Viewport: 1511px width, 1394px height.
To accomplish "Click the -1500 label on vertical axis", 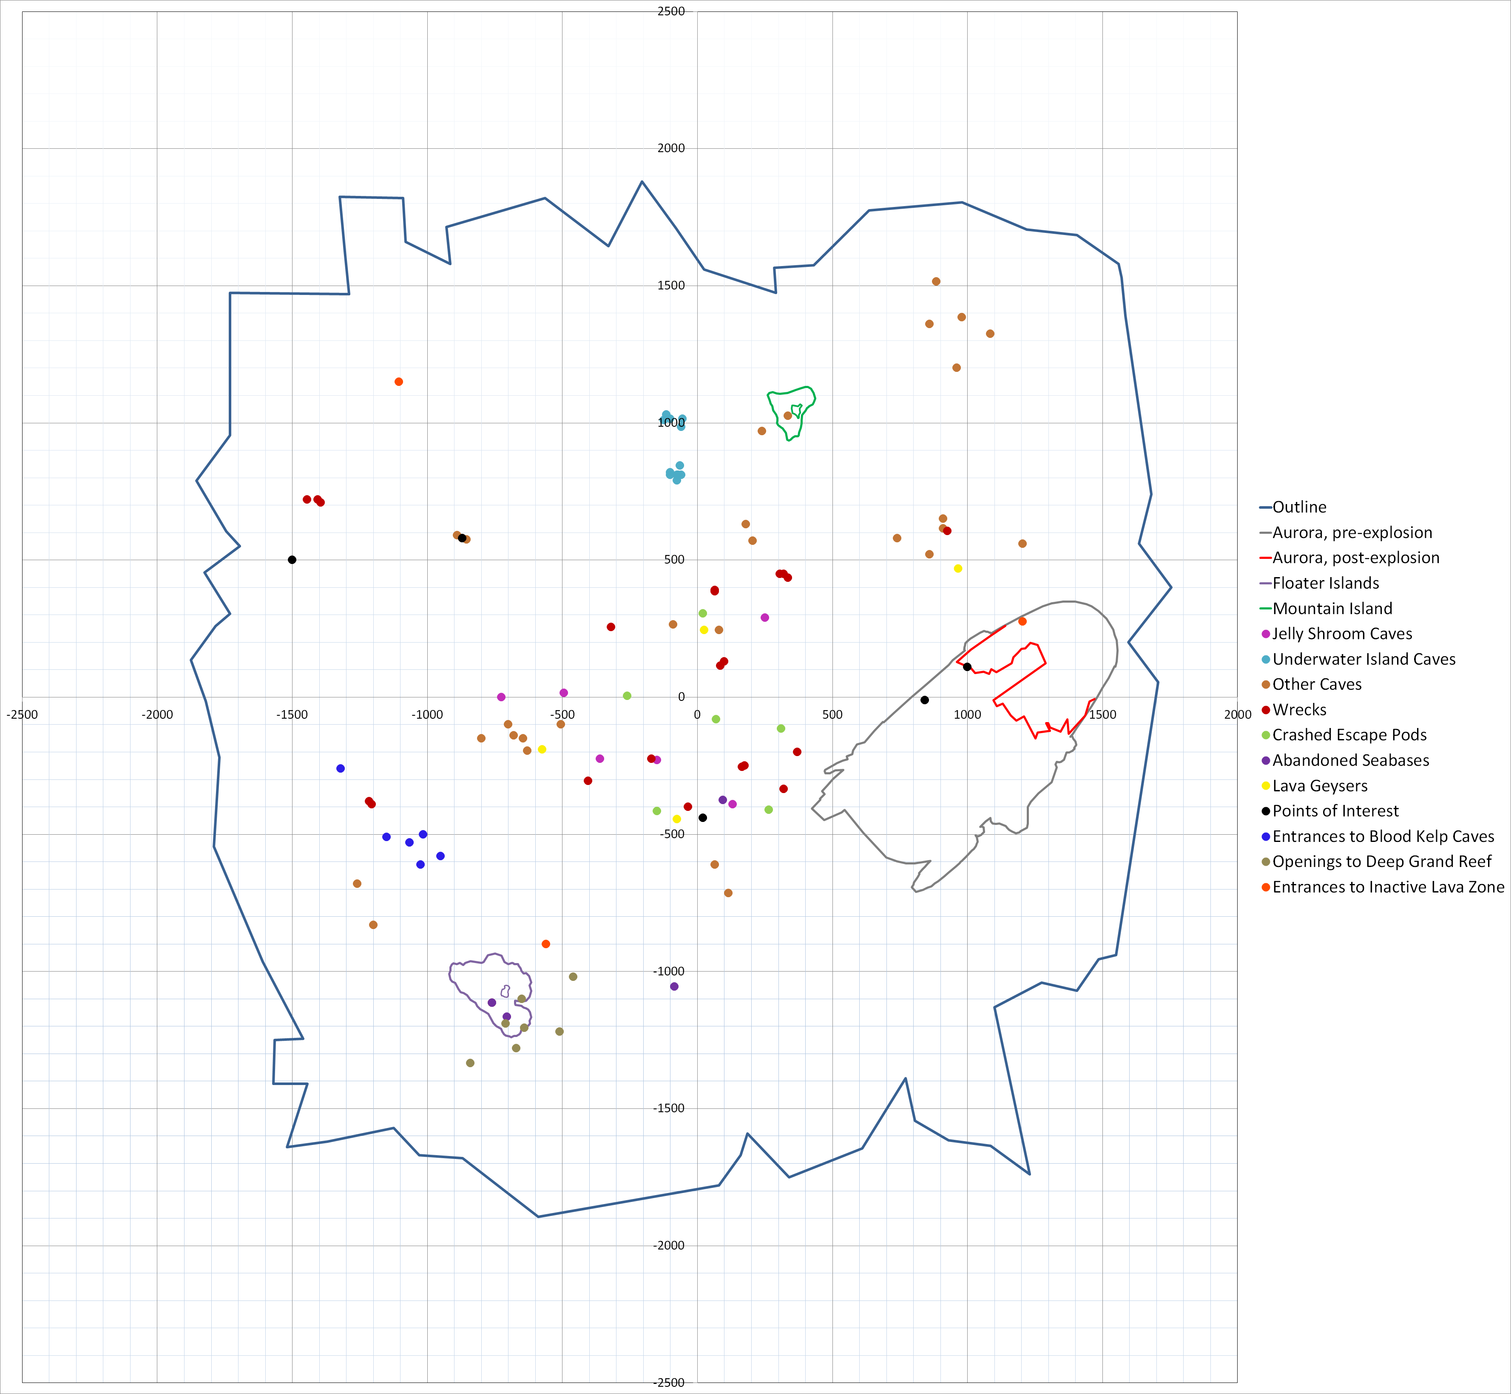I will click(669, 1108).
